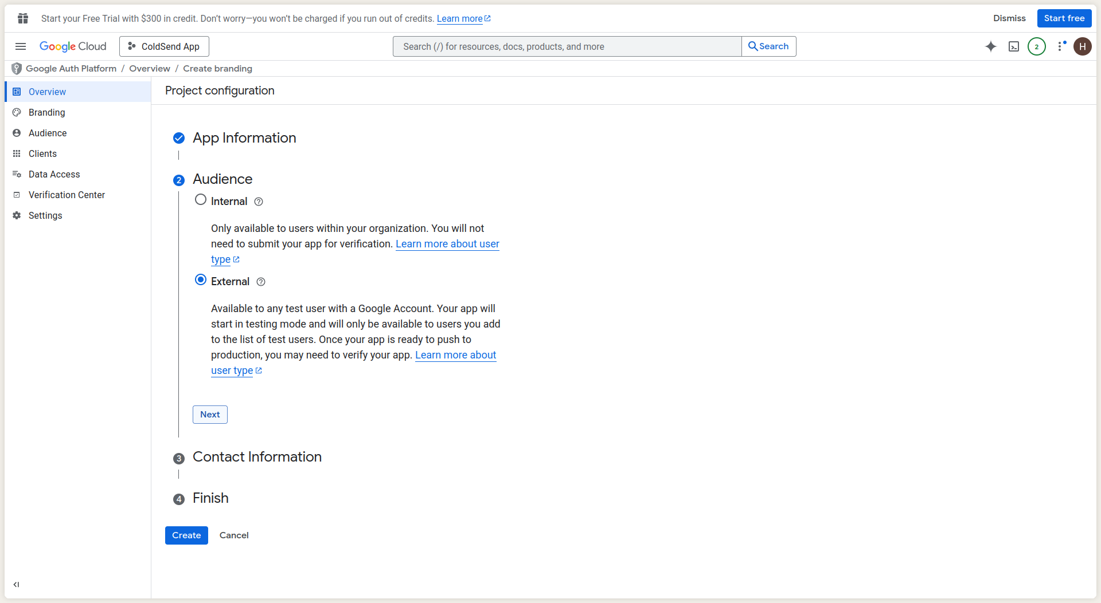Expand the App Information step

click(x=244, y=138)
